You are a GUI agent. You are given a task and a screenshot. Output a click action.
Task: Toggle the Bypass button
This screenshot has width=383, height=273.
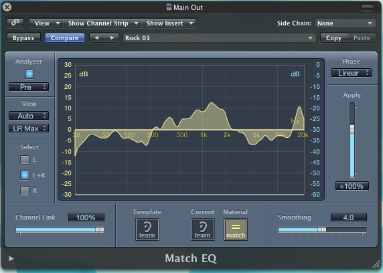coord(23,38)
